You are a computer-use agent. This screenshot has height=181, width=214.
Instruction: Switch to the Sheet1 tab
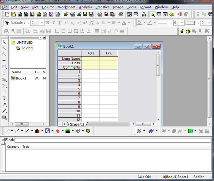point(77,124)
